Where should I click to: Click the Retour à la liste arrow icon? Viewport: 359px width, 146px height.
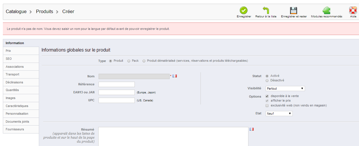pos(266,11)
